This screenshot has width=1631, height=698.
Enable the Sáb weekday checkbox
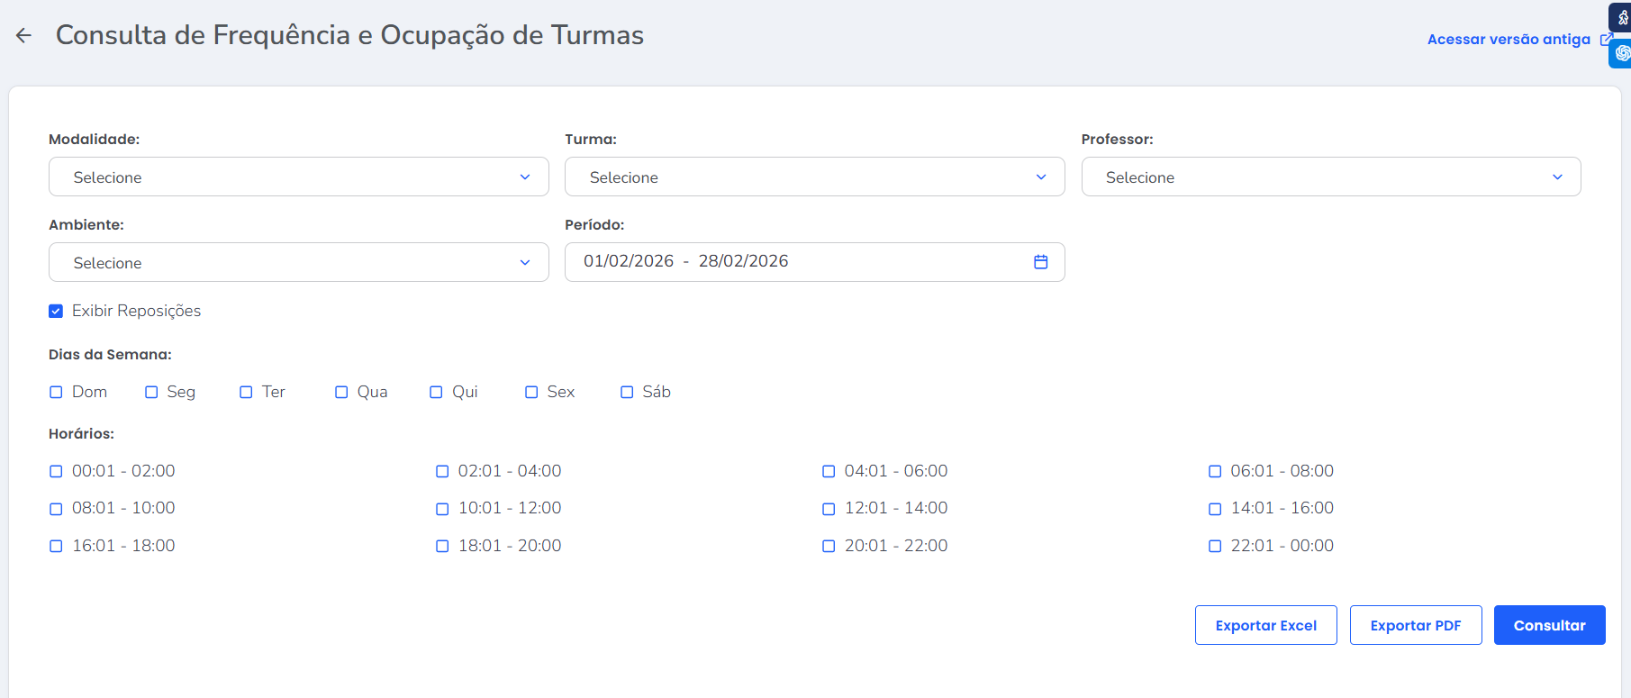pyautogui.click(x=627, y=392)
